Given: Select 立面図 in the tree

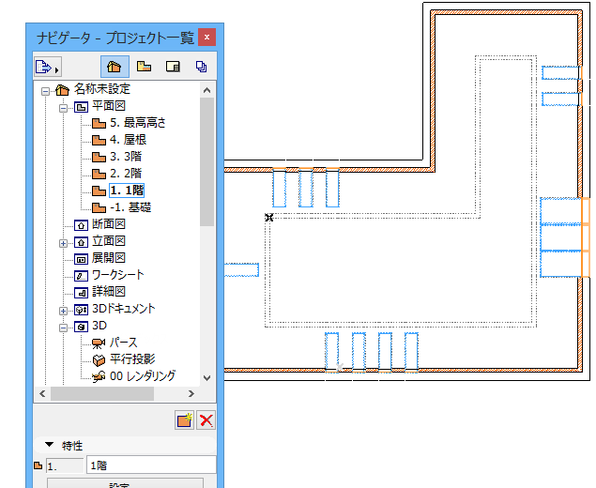Looking at the screenshot, I should 109,241.
